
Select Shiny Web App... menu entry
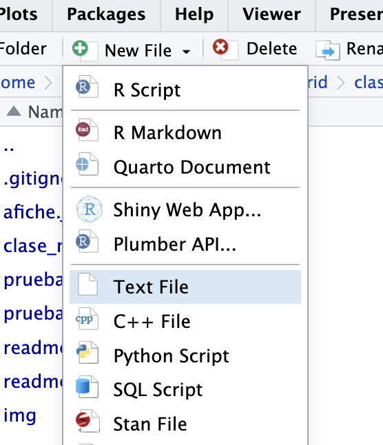[185, 210]
